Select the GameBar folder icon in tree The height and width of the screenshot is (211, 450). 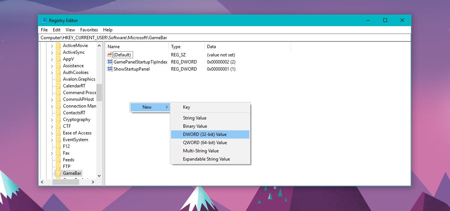[58, 173]
